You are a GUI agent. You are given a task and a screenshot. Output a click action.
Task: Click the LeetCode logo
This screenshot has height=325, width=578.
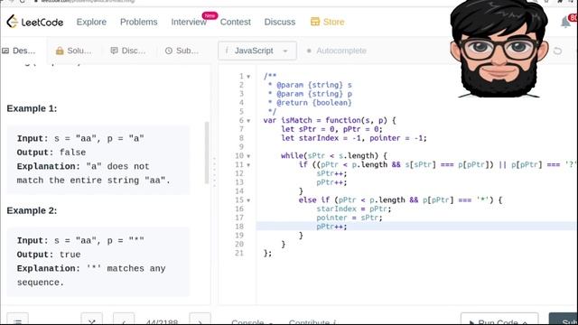pos(34,22)
